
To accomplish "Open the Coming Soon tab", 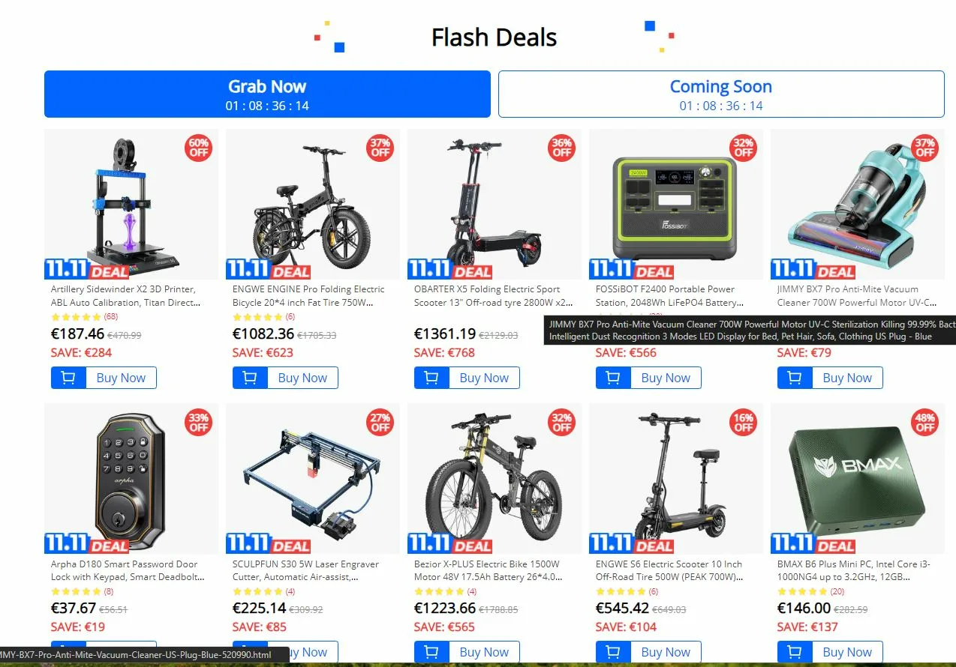I will [721, 94].
